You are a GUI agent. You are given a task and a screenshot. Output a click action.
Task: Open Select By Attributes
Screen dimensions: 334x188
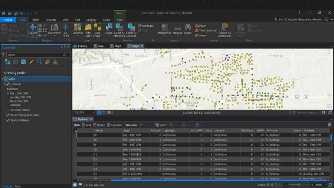tap(119, 30)
